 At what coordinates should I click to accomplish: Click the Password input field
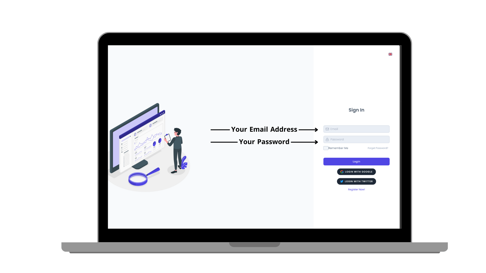[x=356, y=139]
